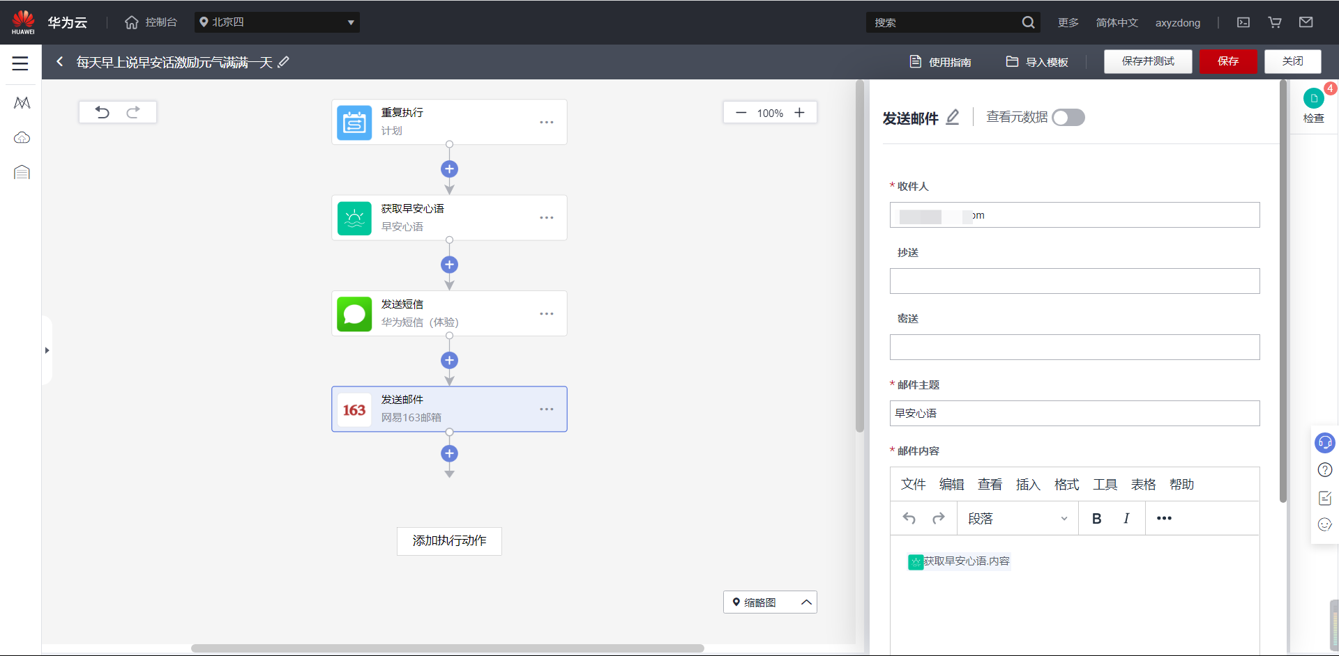
Task: Select the 获取早安心语 node
Action: point(449,218)
